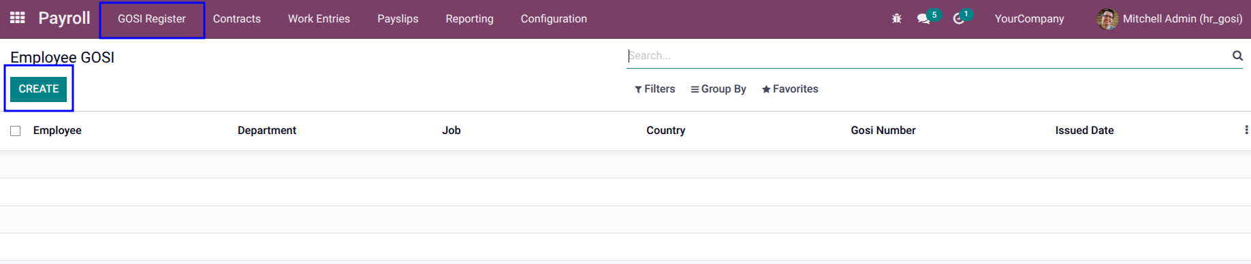The width and height of the screenshot is (1251, 264).
Task: Open the GOSI Register menu
Action: click(152, 19)
